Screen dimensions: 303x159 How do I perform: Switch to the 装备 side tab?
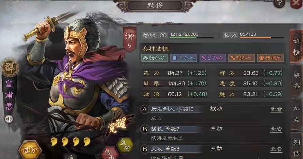[x=297, y=80]
